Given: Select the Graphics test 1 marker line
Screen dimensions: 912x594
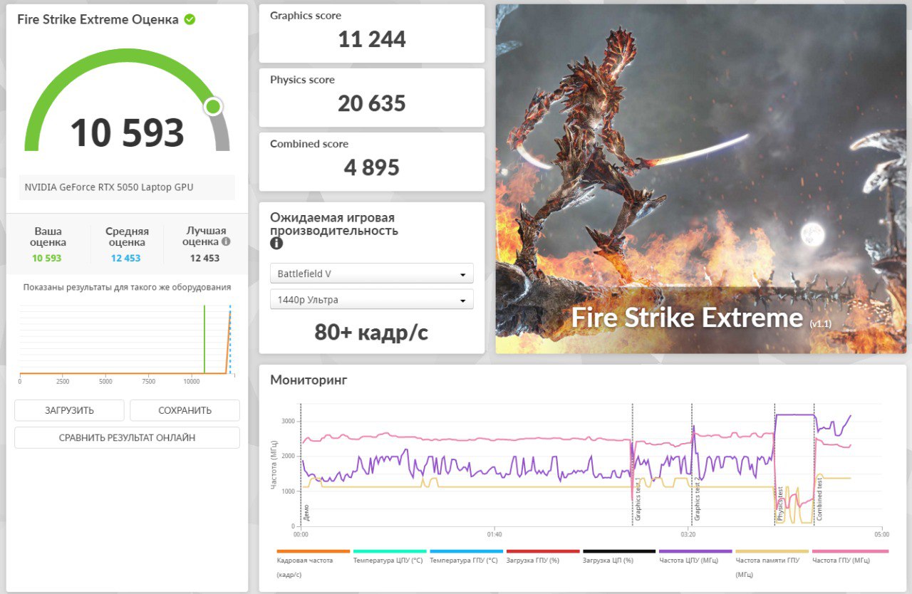Looking at the screenshot, I should point(633,464).
